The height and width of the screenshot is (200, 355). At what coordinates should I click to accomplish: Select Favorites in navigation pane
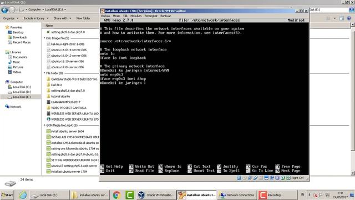[16, 27]
